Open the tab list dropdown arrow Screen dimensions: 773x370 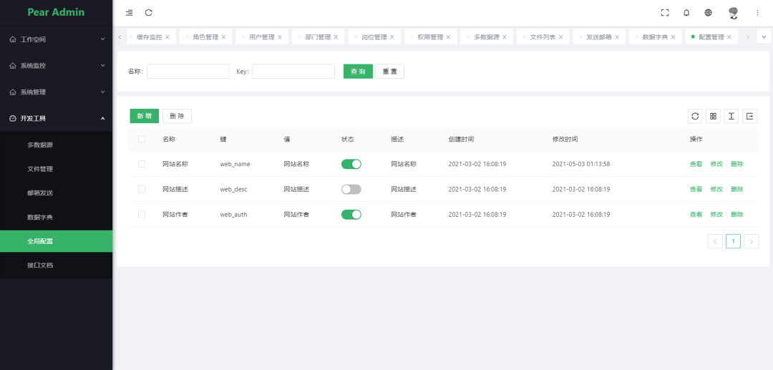tap(764, 36)
